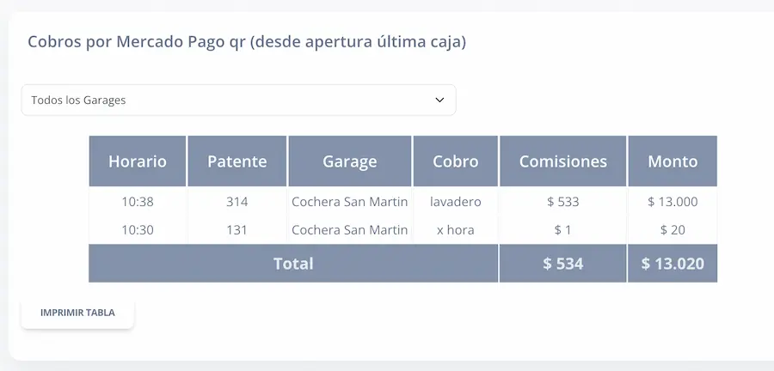Select the Monto column header

[673, 161]
